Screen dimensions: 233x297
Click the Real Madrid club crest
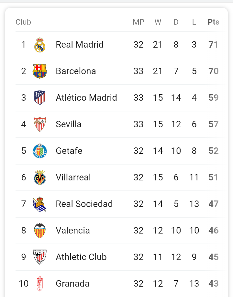coord(40,45)
